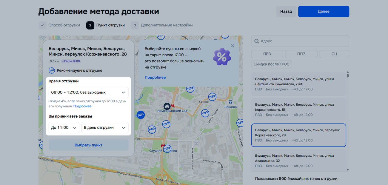The image size is (388, 185).
Task: Select the filled blue ПВЗ map marker
Action: pyautogui.click(x=141, y=114)
